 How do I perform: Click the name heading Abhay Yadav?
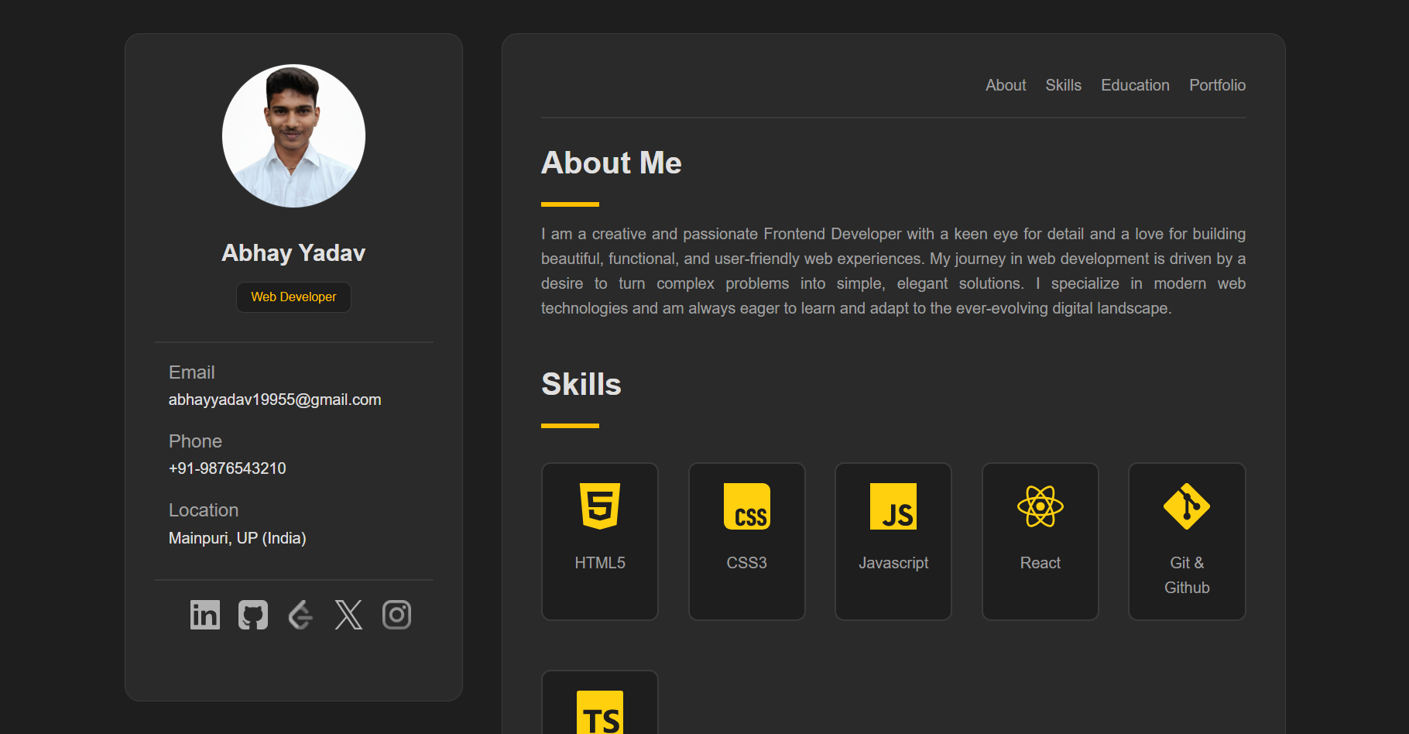[x=293, y=253]
